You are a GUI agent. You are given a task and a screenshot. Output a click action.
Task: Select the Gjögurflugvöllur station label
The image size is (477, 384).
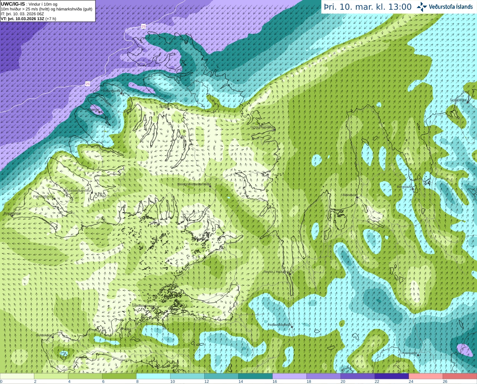click(x=262, y=127)
